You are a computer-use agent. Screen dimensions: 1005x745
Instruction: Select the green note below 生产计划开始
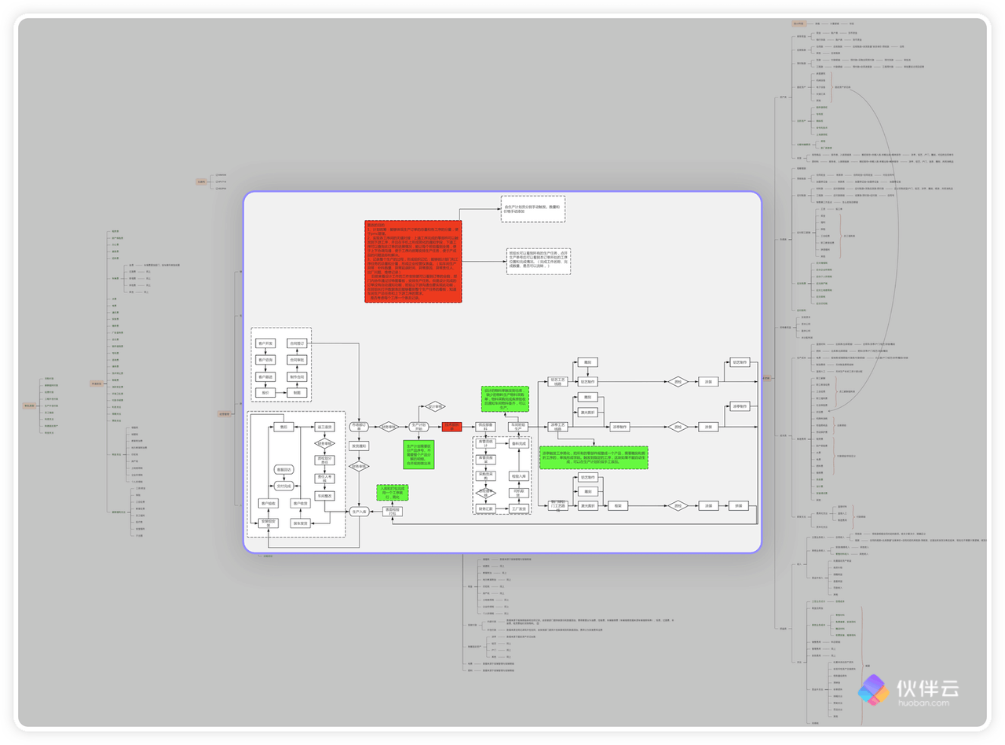pyautogui.click(x=418, y=454)
